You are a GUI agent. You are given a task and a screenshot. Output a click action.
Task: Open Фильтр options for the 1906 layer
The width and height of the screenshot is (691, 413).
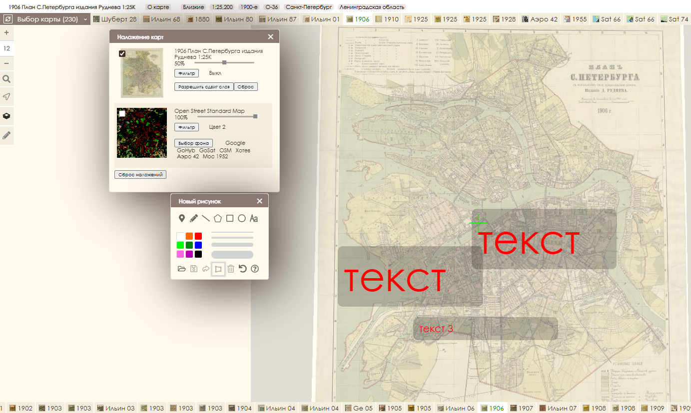pyautogui.click(x=186, y=73)
